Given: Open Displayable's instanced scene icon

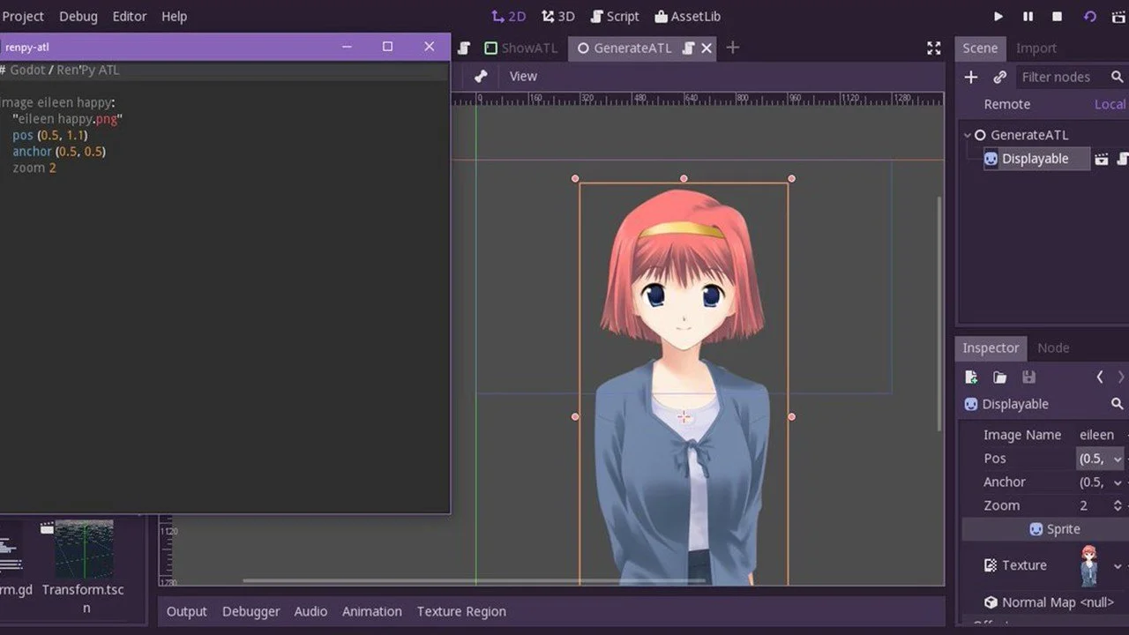Looking at the screenshot, I should [x=1101, y=160].
